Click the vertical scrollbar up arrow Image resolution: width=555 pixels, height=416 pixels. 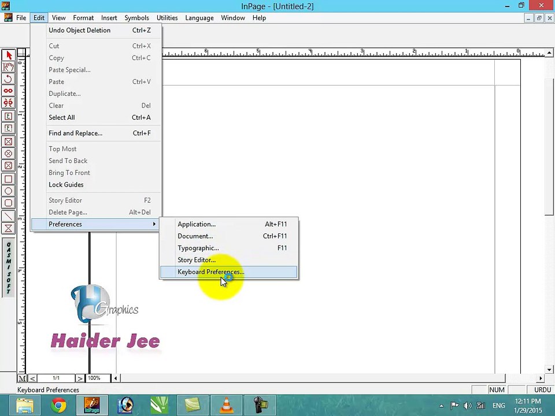549,53
